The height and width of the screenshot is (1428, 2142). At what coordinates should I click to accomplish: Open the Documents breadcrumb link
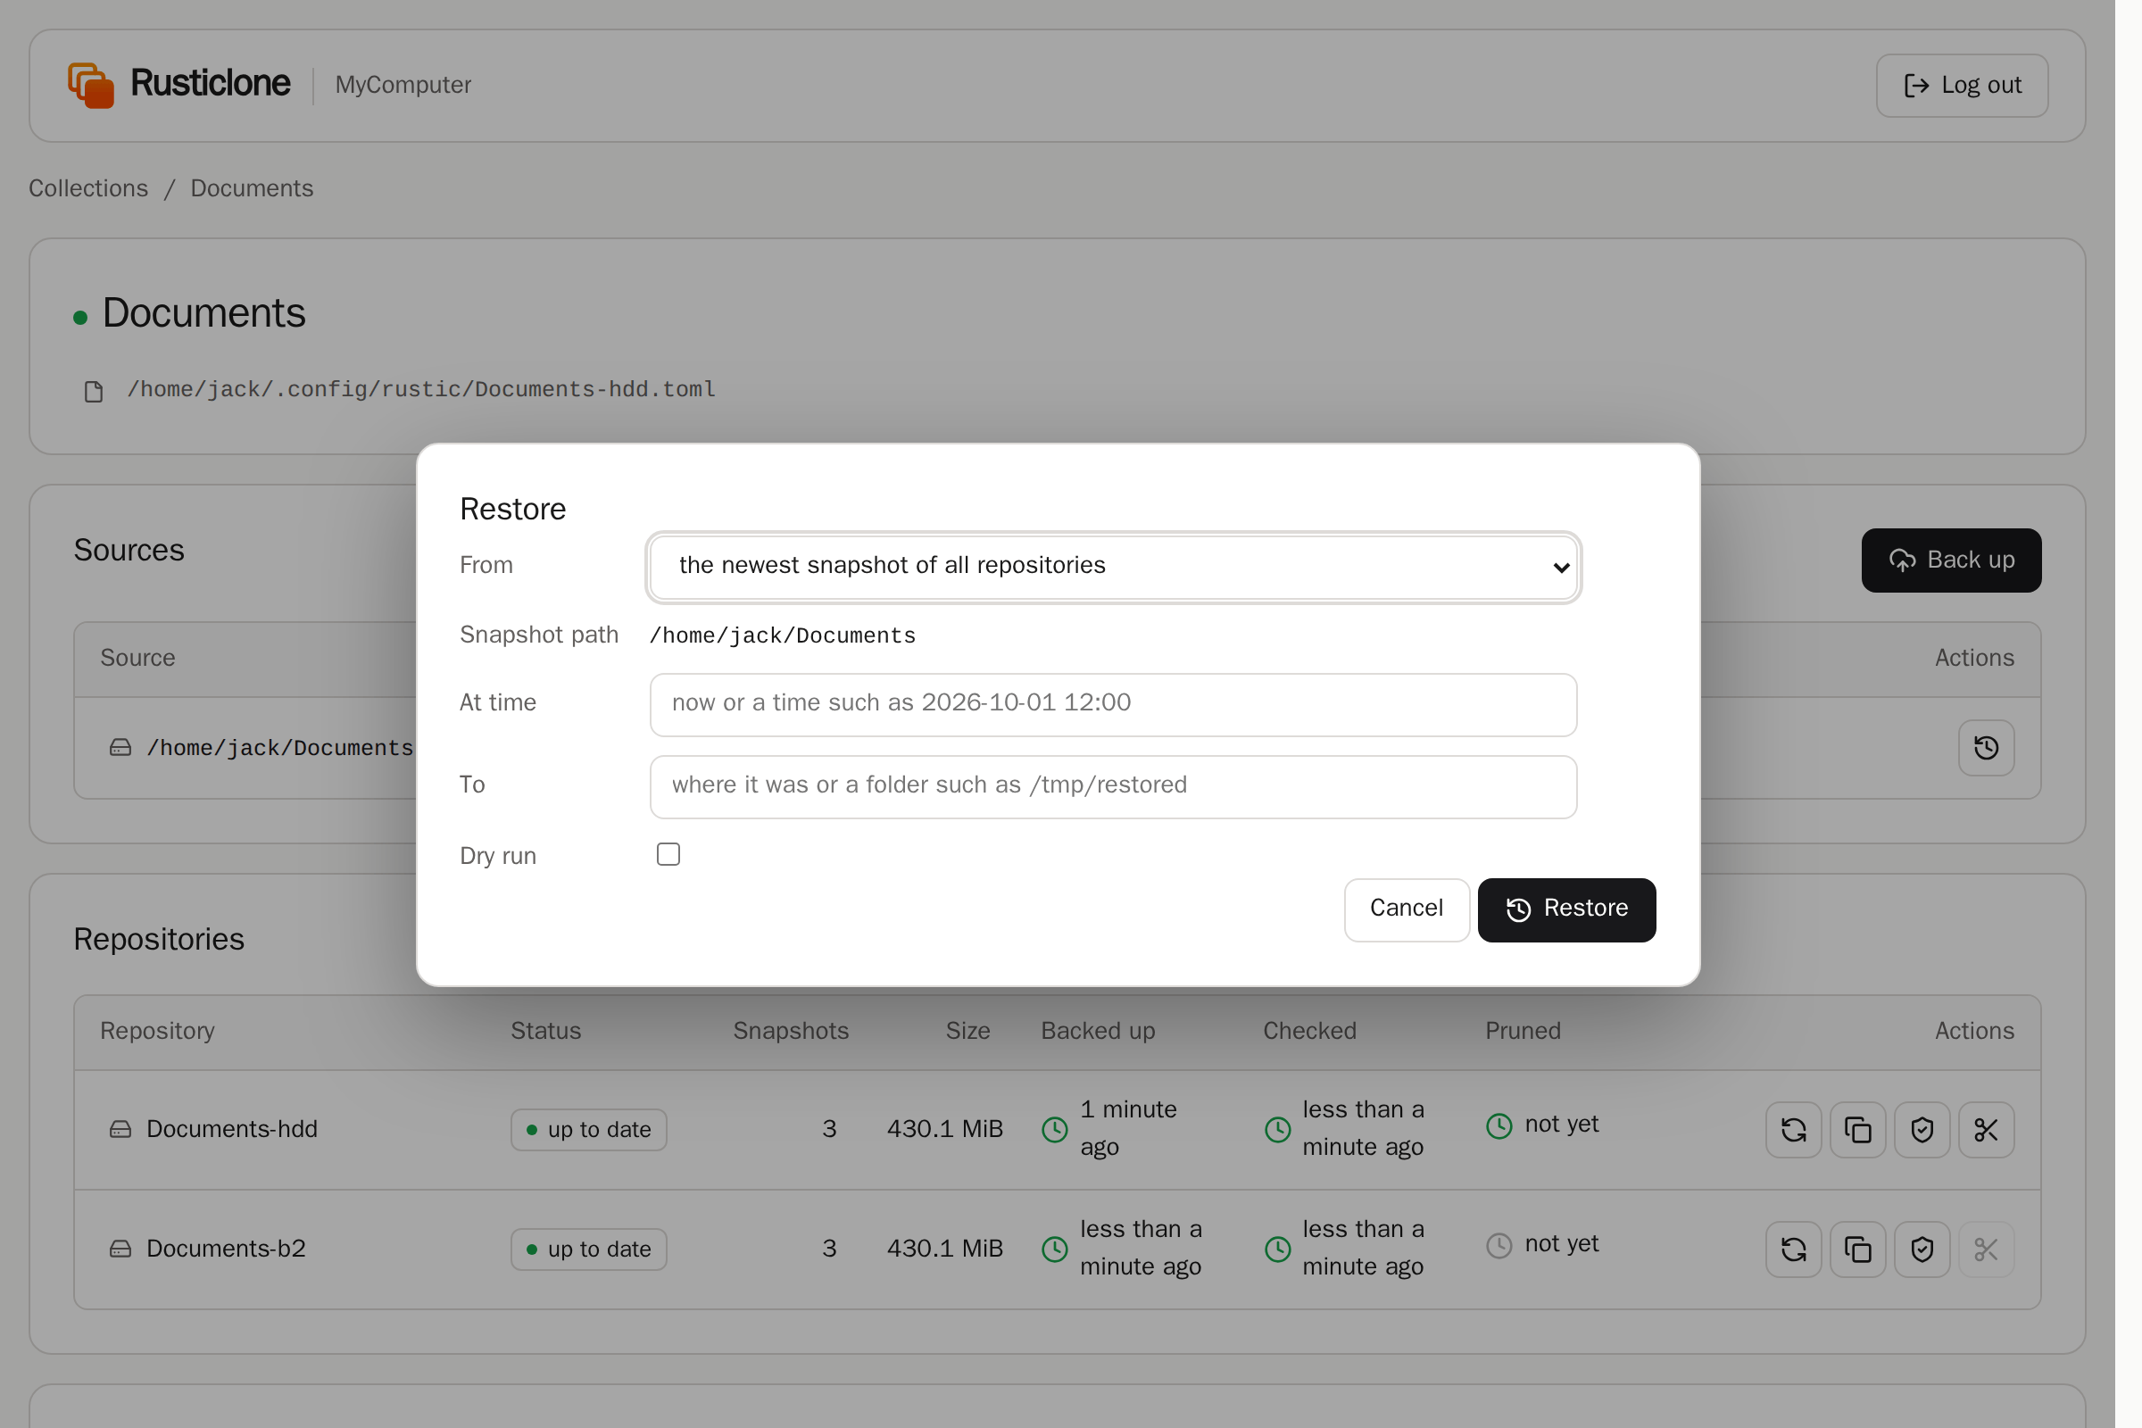[x=252, y=188]
